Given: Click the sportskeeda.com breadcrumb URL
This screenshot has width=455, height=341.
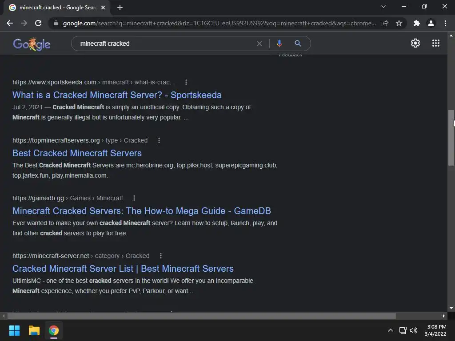Looking at the screenshot, I should coord(93,82).
